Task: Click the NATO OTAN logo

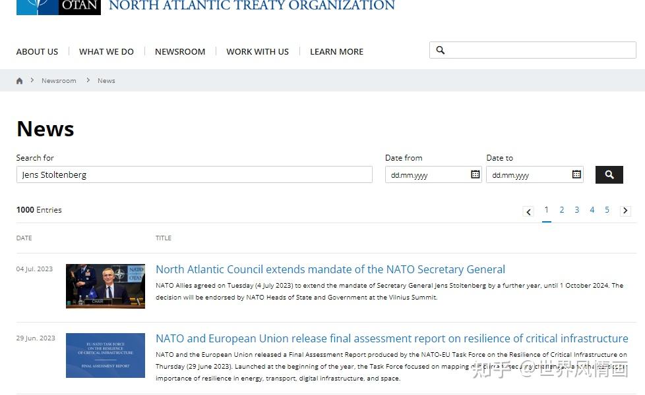Action: pyautogui.click(x=59, y=7)
